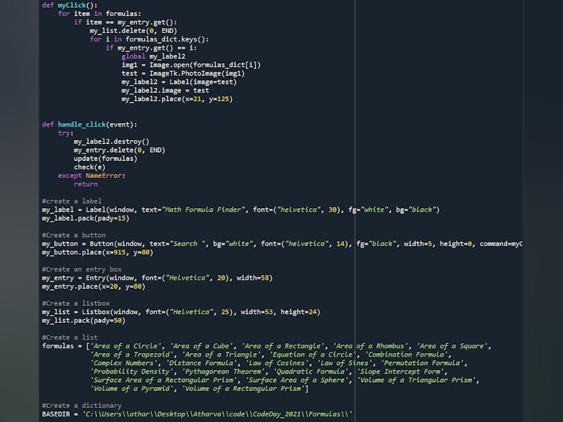Click the '#Create a dictionary' comment

(x=82, y=406)
